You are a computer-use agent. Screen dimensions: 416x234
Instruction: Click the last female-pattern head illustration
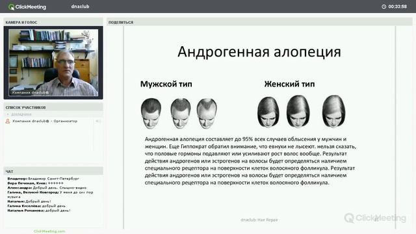(x=333, y=111)
